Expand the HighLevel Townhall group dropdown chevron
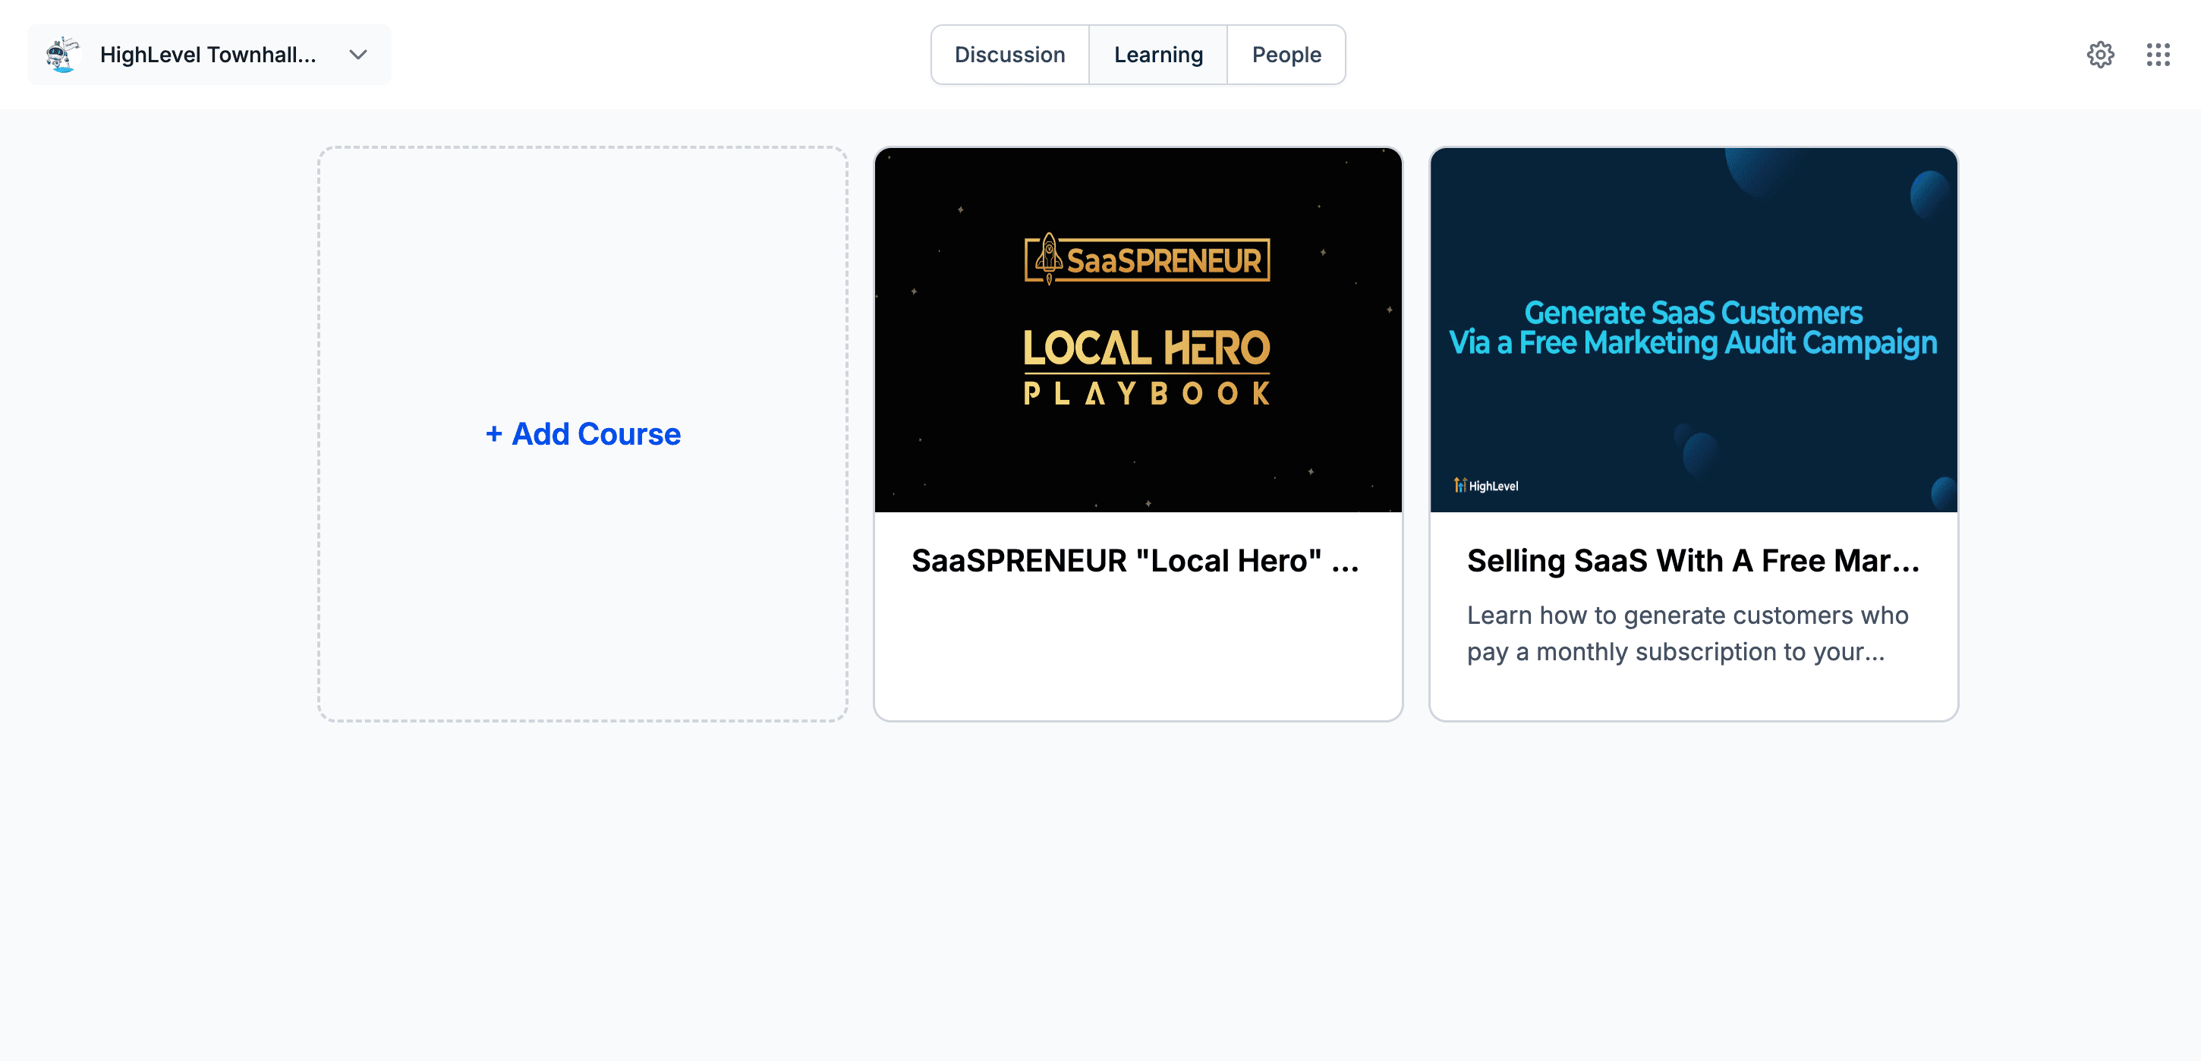 (x=358, y=55)
